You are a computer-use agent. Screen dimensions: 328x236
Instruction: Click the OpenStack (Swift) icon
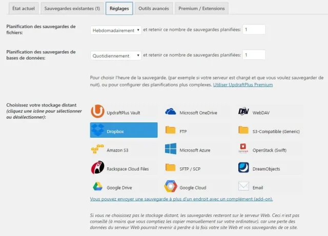[244, 149]
